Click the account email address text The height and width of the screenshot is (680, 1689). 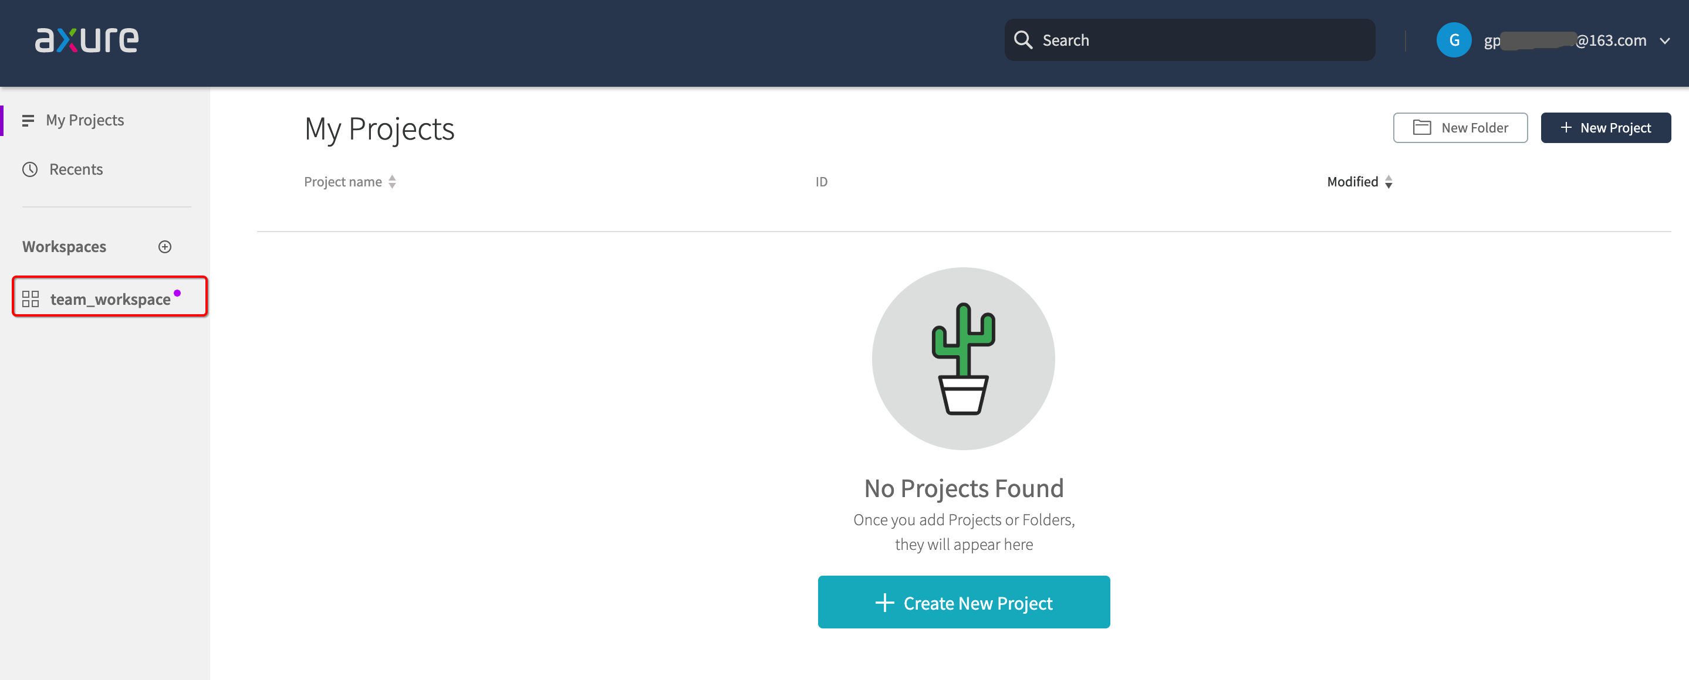(1565, 40)
